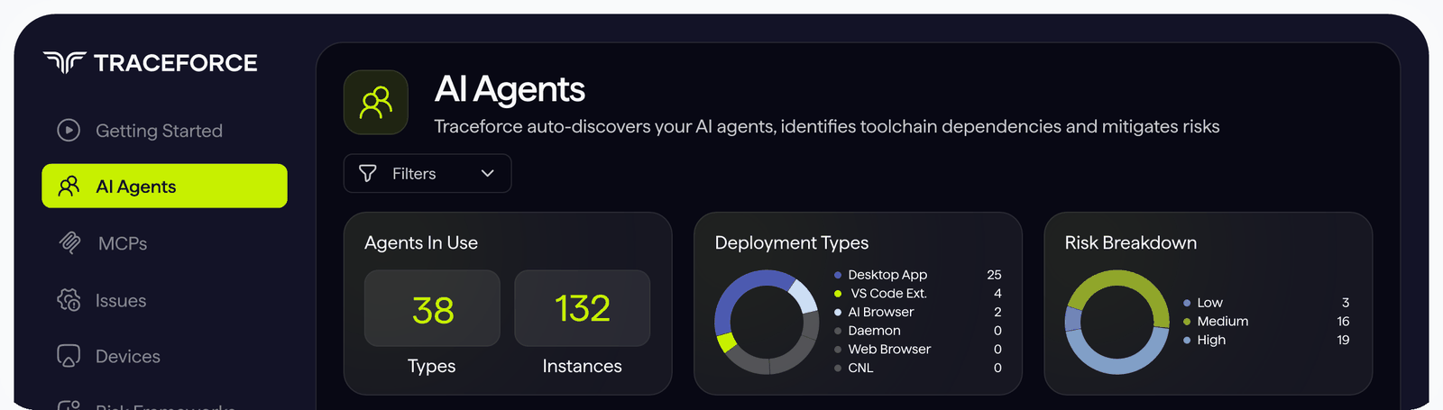The width and height of the screenshot is (1443, 410).
Task: Click the Low risk legend dot
Action: click(1187, 303)
